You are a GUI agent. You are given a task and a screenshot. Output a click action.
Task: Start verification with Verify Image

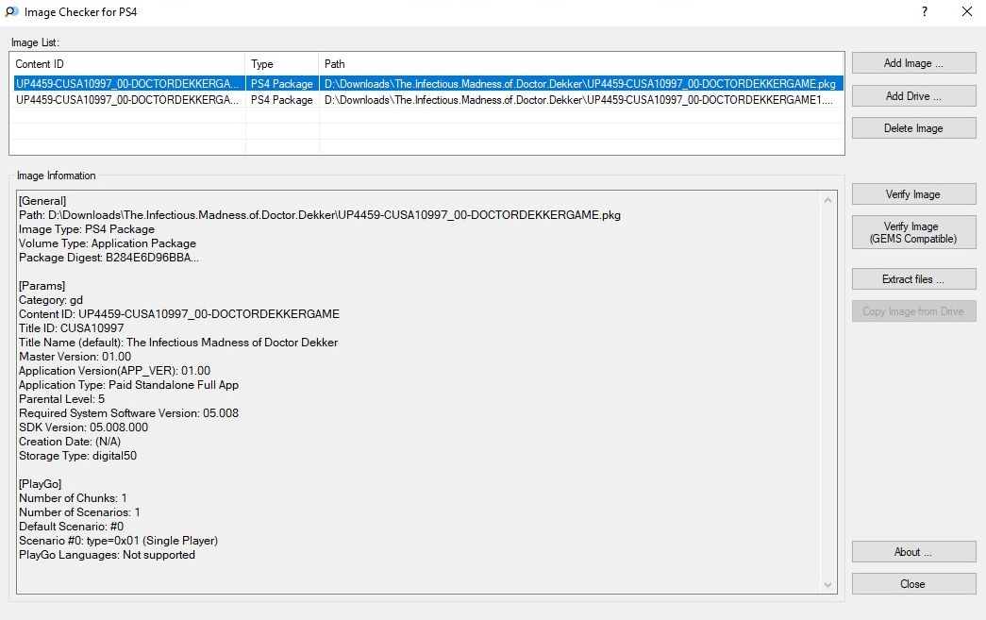point(913,193)
